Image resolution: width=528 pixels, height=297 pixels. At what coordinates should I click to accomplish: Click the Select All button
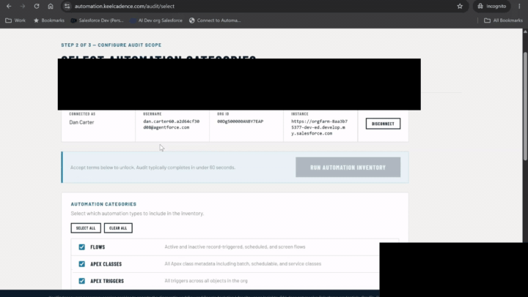(x=86, y=228)
